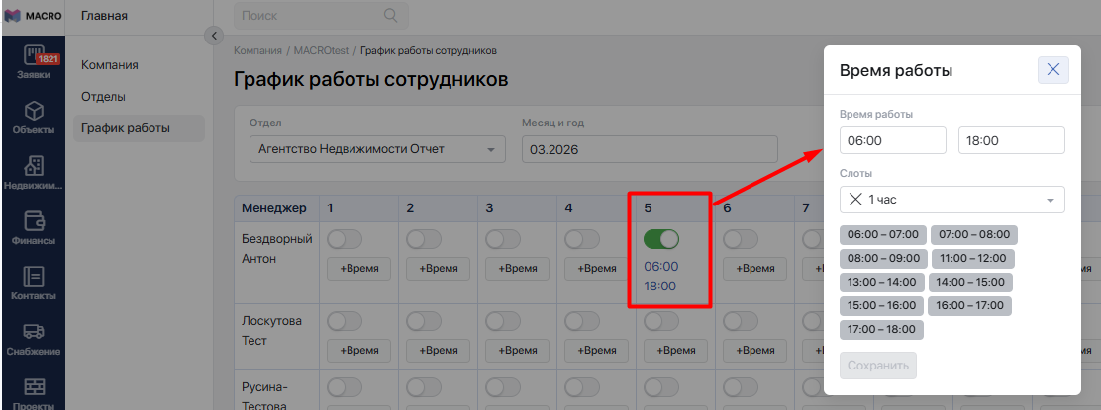Open the Объекты cube icon

[34, 112]
